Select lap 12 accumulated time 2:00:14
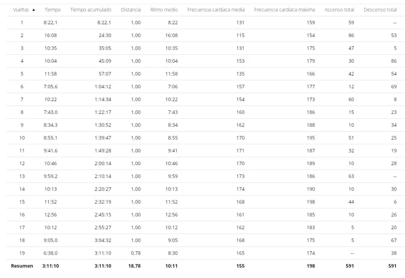Screen dimensions: 405x278 (x=103, y=163)
